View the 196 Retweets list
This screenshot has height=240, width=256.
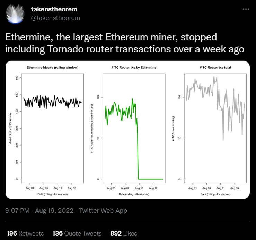point(25,233)
